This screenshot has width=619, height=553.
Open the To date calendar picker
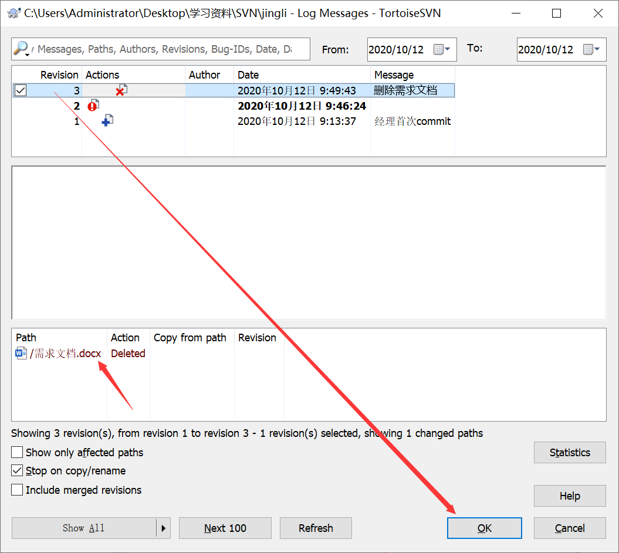(592, 49)
